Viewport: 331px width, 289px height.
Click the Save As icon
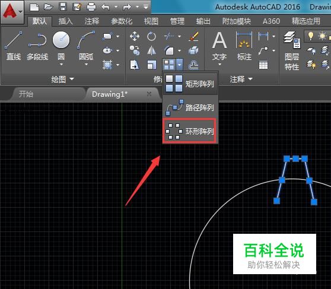pyautogui.click(x=77, y=7)
